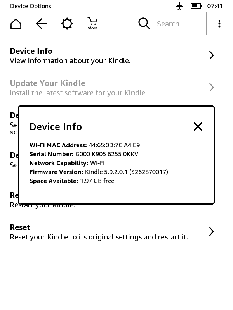This screenshot has height=310, width=233.
Task: Open the three-dot overflow menu
Action: coord(219,24)
